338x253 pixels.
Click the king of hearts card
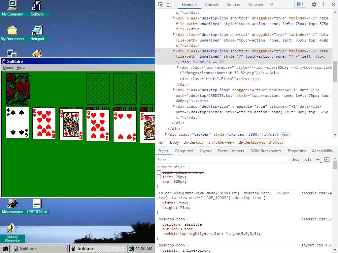tap(148, 127)
